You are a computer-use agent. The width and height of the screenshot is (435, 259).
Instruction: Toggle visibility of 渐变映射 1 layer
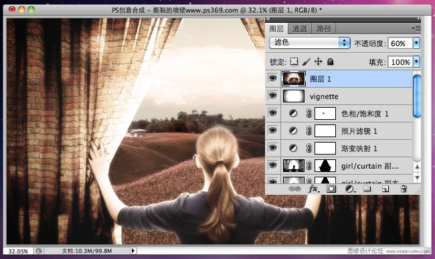pos(272,148)
